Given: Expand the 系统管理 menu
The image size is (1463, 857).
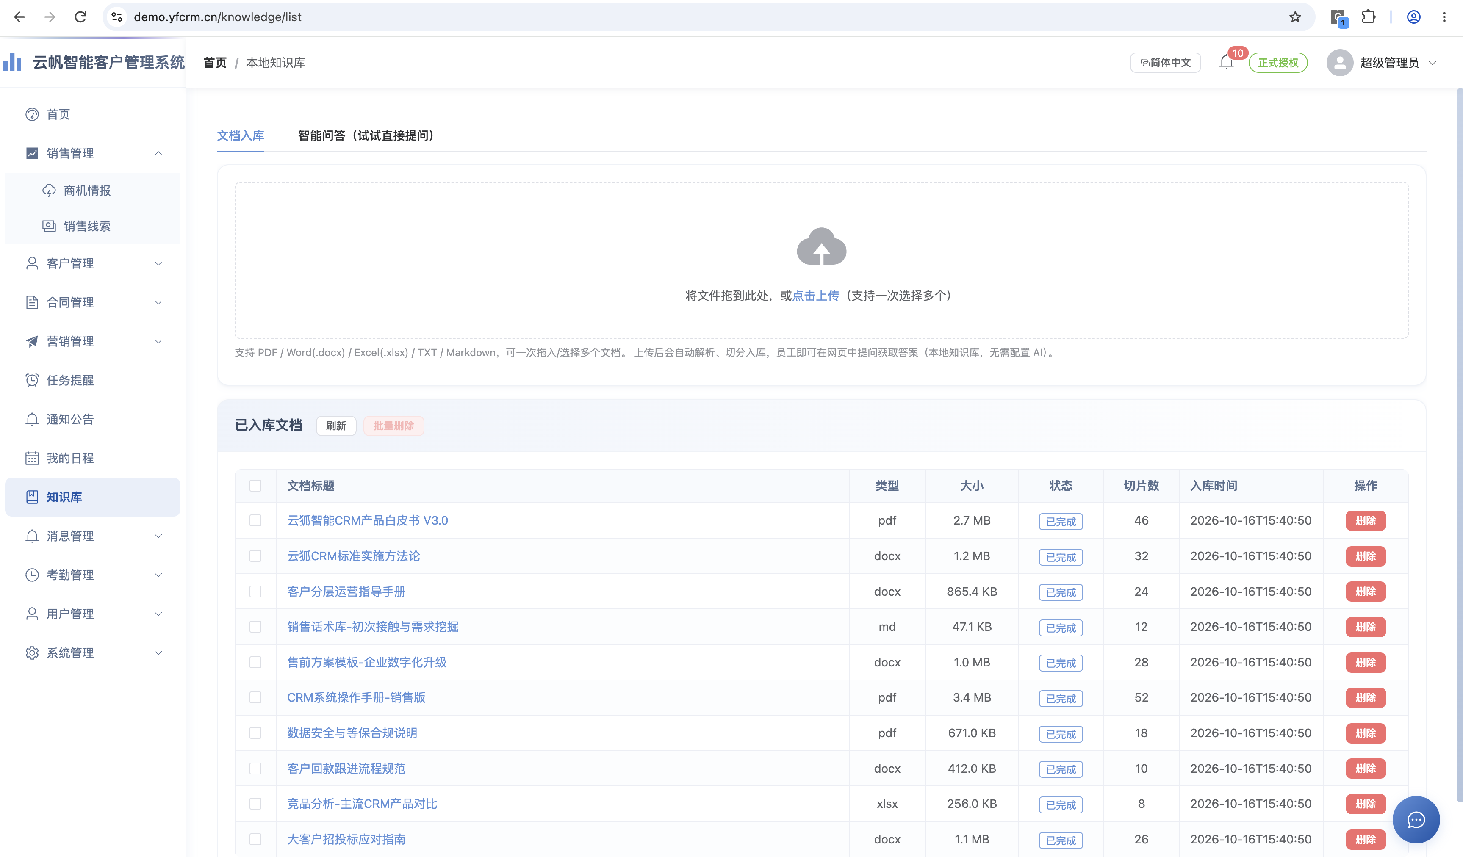Looking at the screenshot, I should 93,653.
